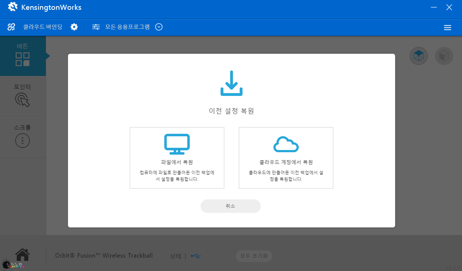Click the Orbit Fusion Wireless Trackball device name

104,255
